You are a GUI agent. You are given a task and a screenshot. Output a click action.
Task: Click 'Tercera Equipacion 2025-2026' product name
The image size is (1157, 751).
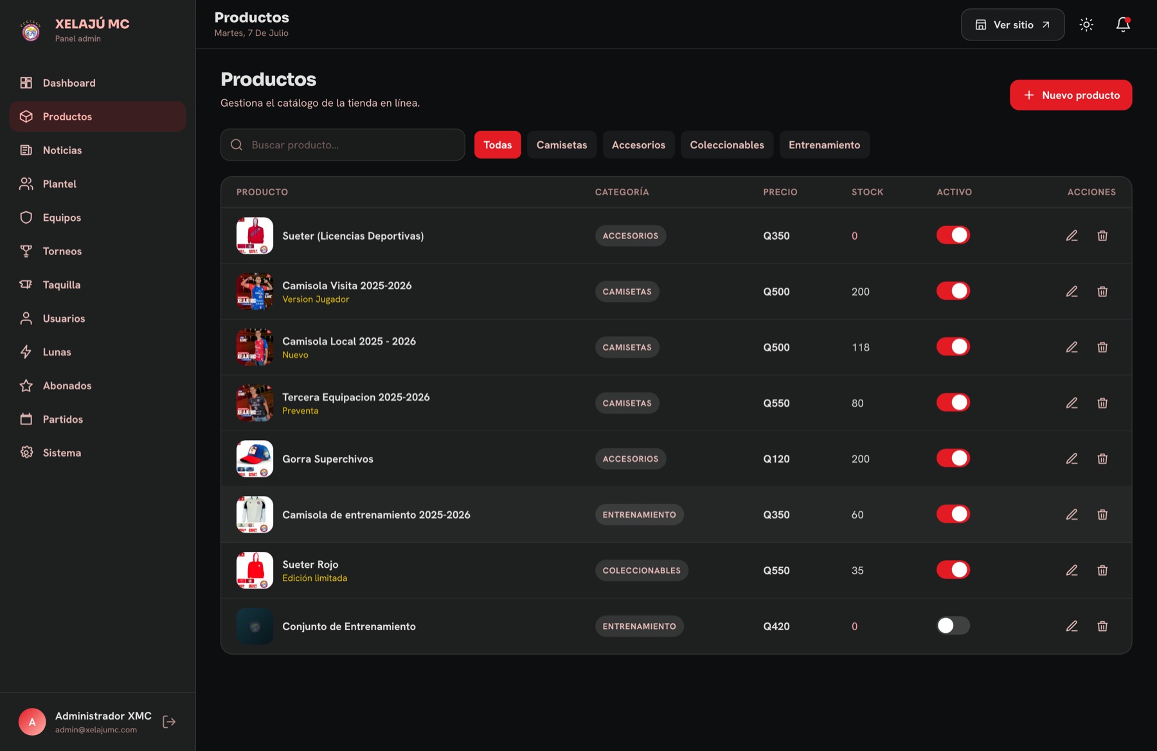[x=356, y=397]
